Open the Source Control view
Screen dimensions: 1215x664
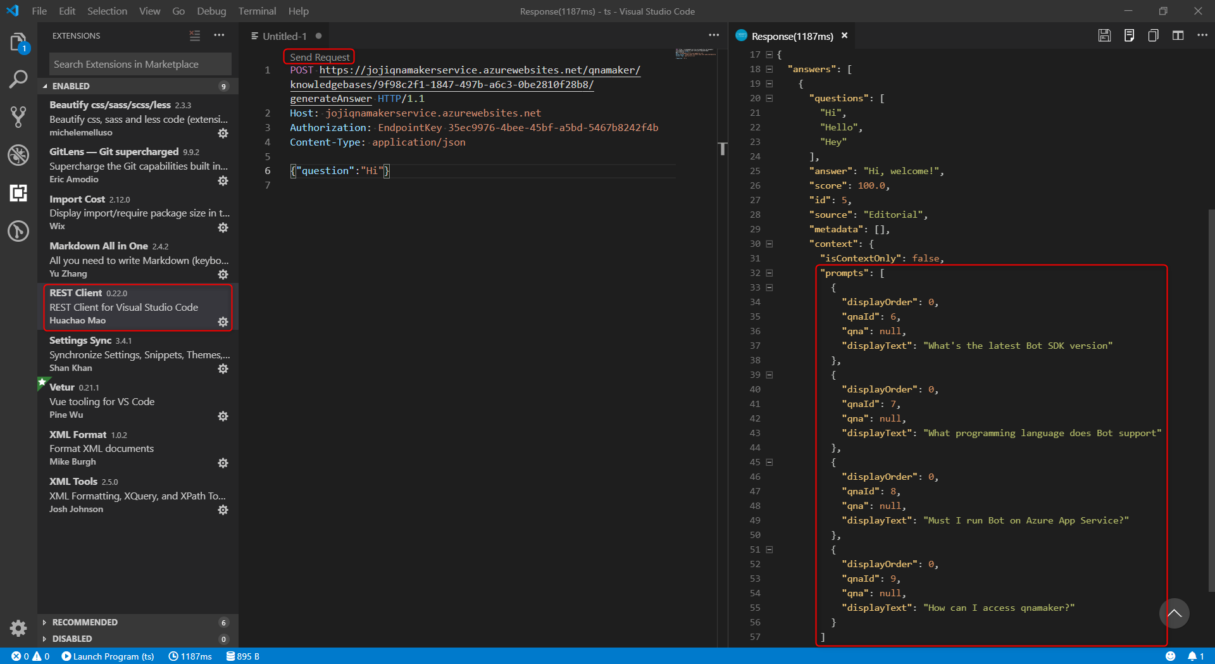coord(18,116)
